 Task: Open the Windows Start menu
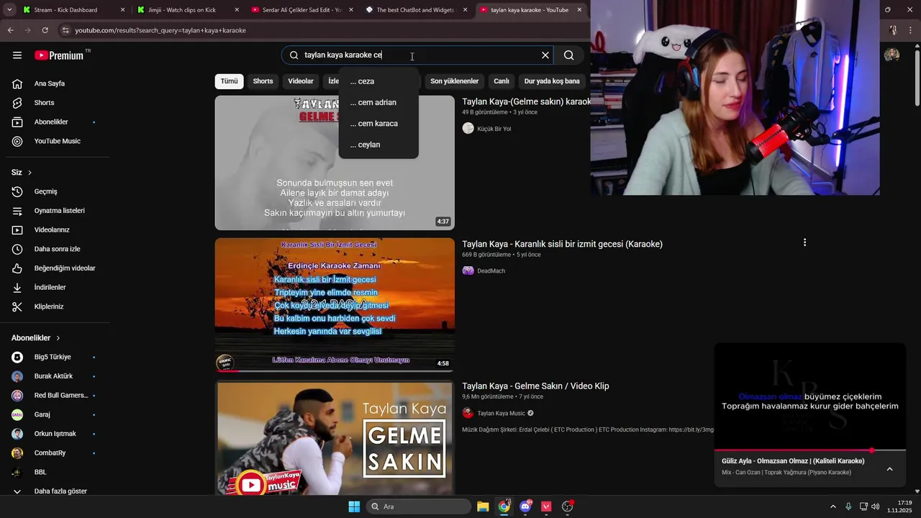354,506
